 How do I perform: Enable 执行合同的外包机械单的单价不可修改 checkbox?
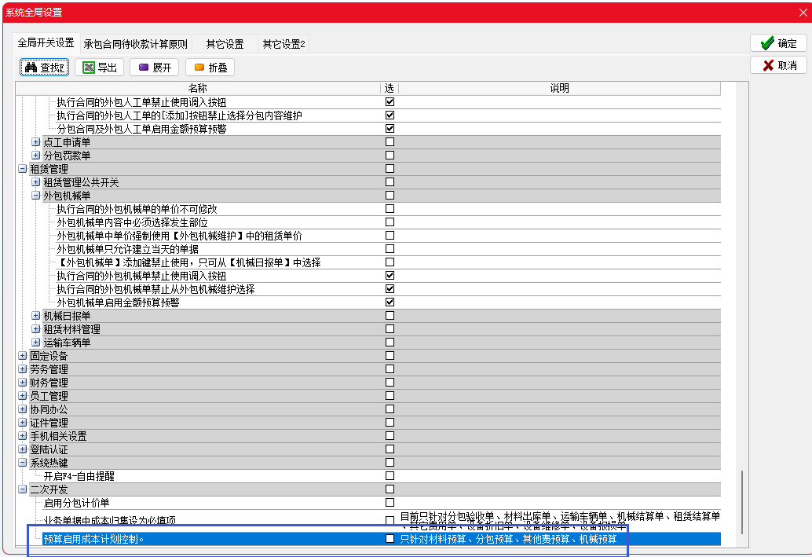(x=390, y=209)
